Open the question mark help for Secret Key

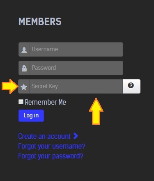coord(131,85)
